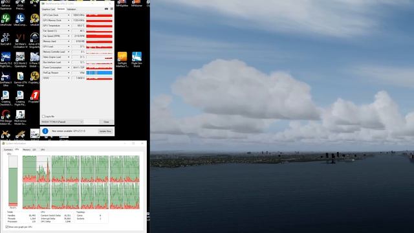Open the EVGA Precision shortcut
The height and width of the screenshot is (233, 414).
(20, 5)
